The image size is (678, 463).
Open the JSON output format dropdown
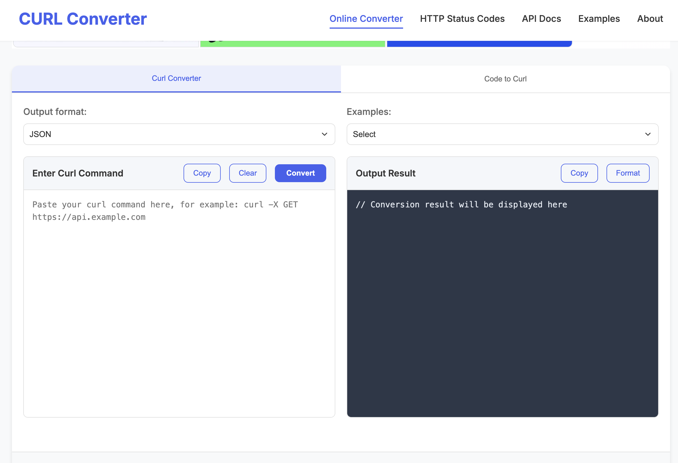click(x=178, y=134)
